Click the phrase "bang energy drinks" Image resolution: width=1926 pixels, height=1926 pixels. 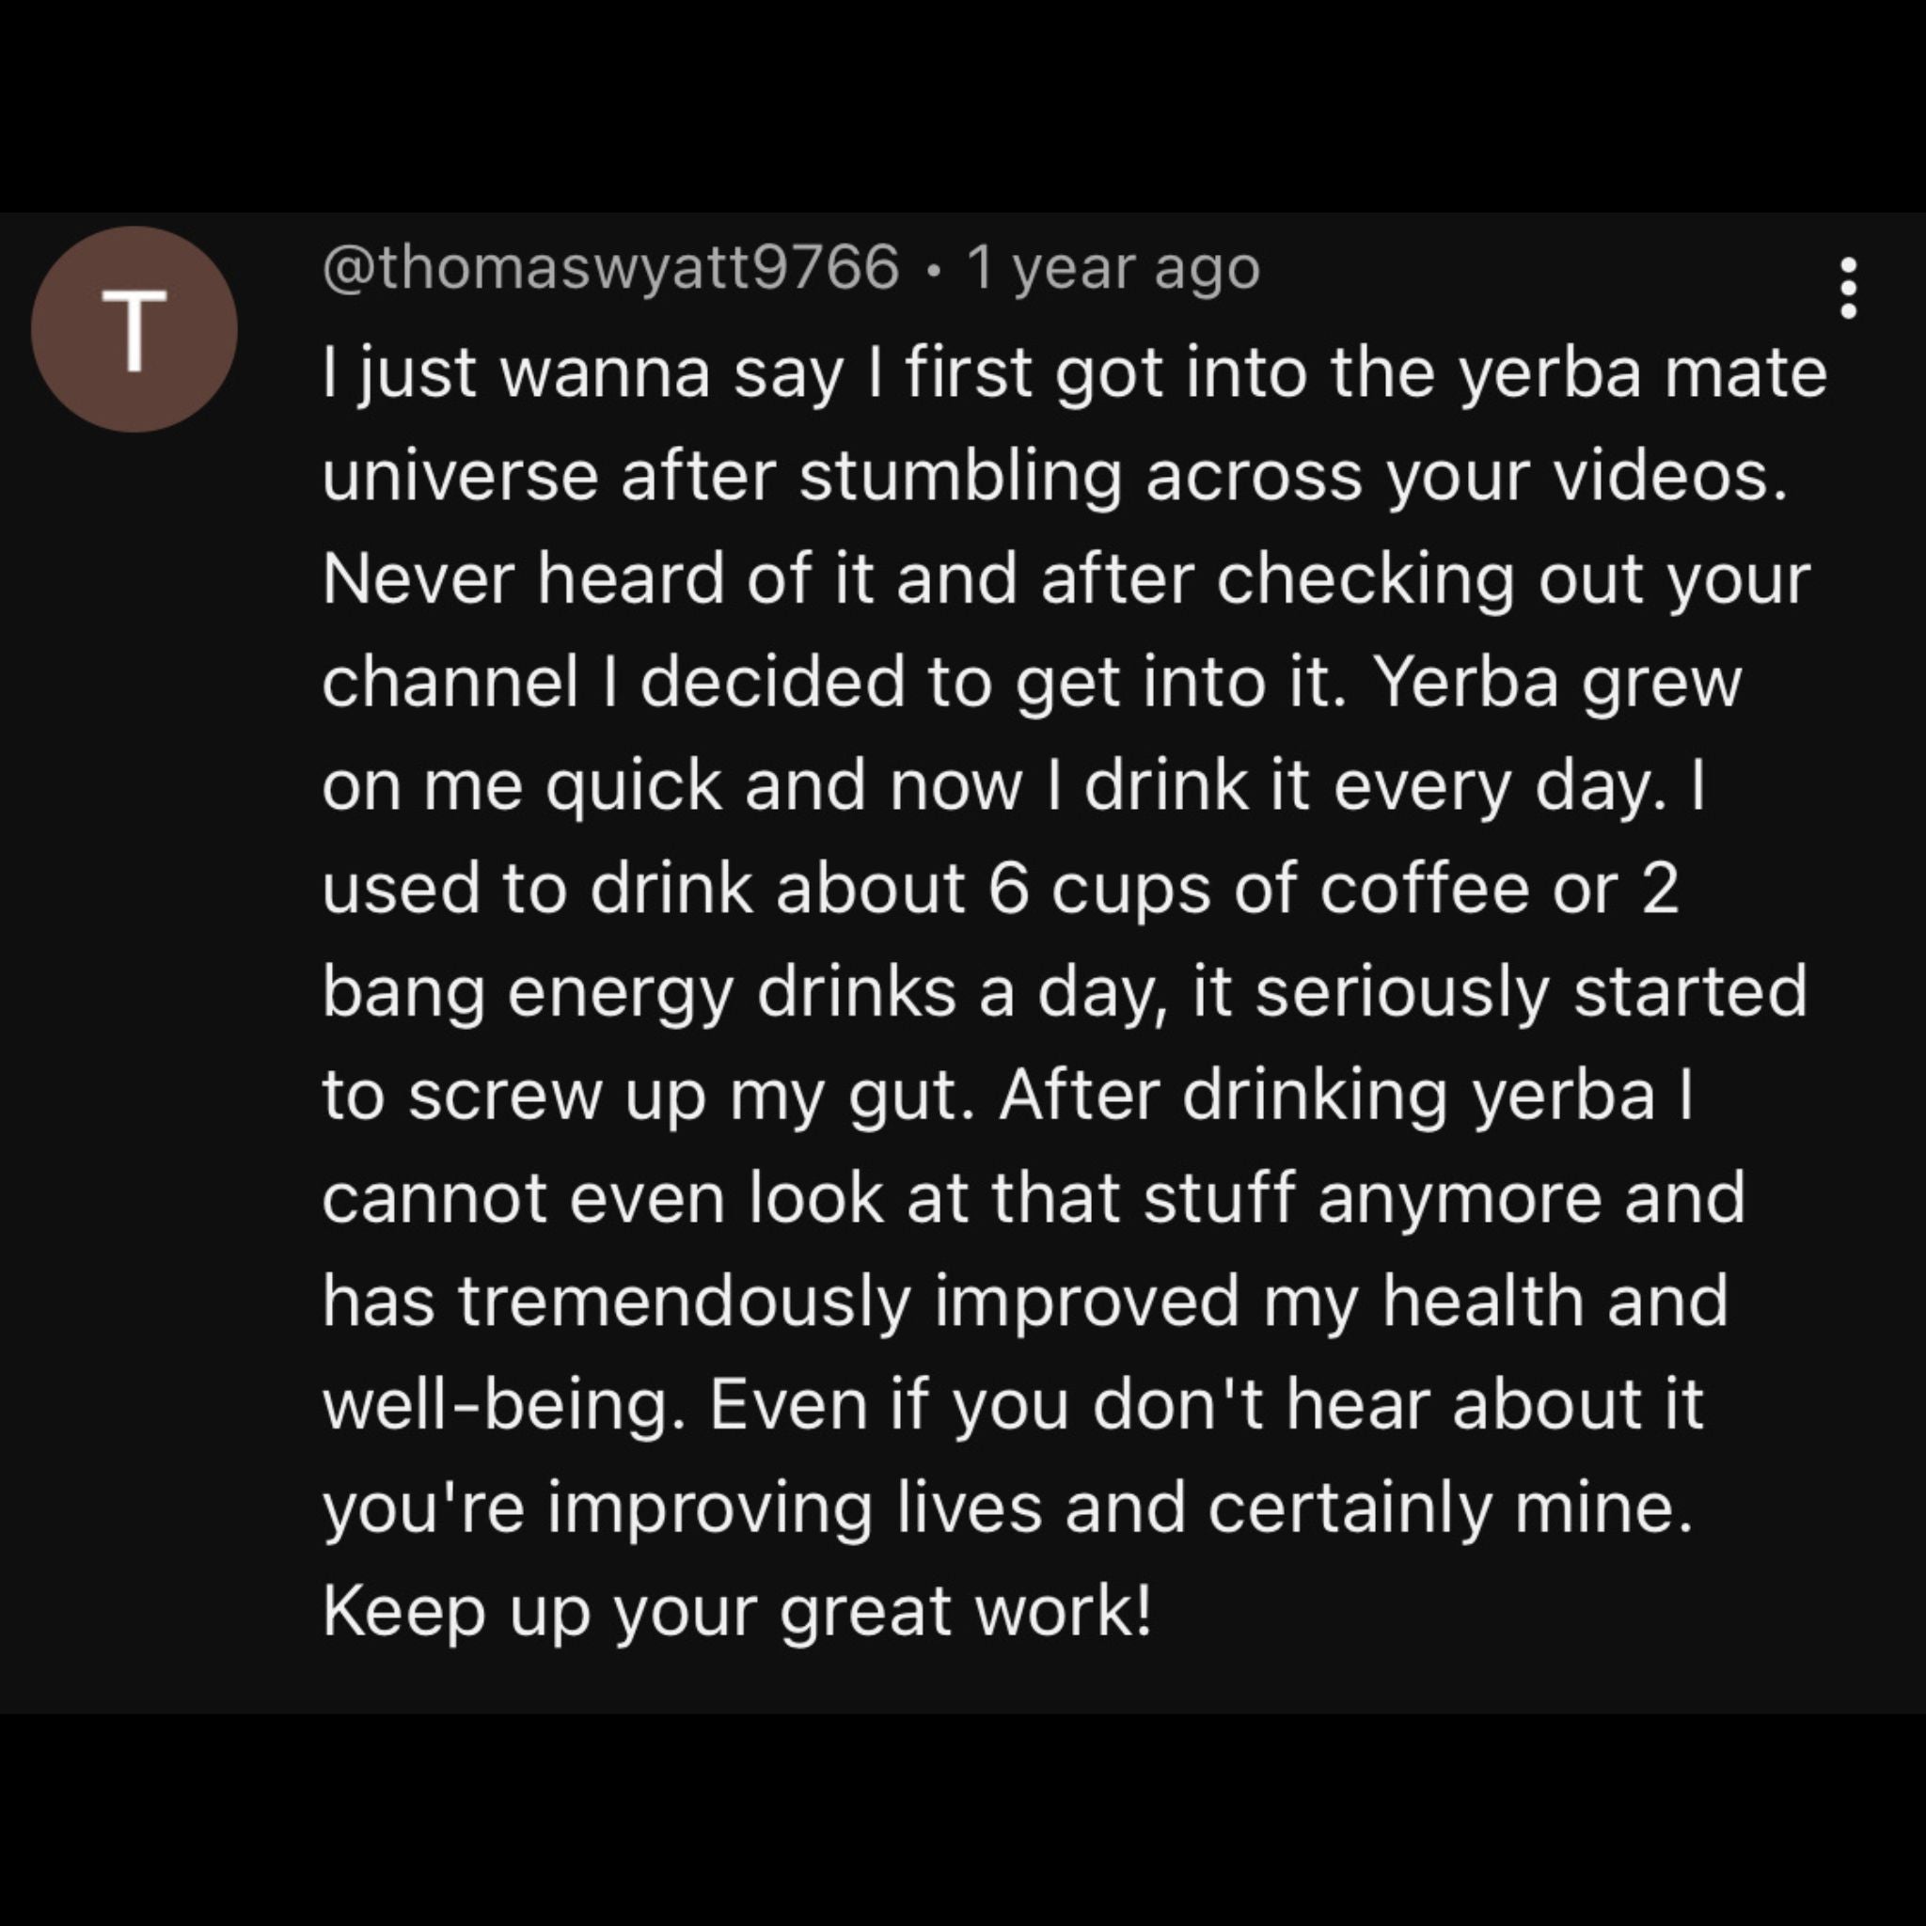[638, 993]
